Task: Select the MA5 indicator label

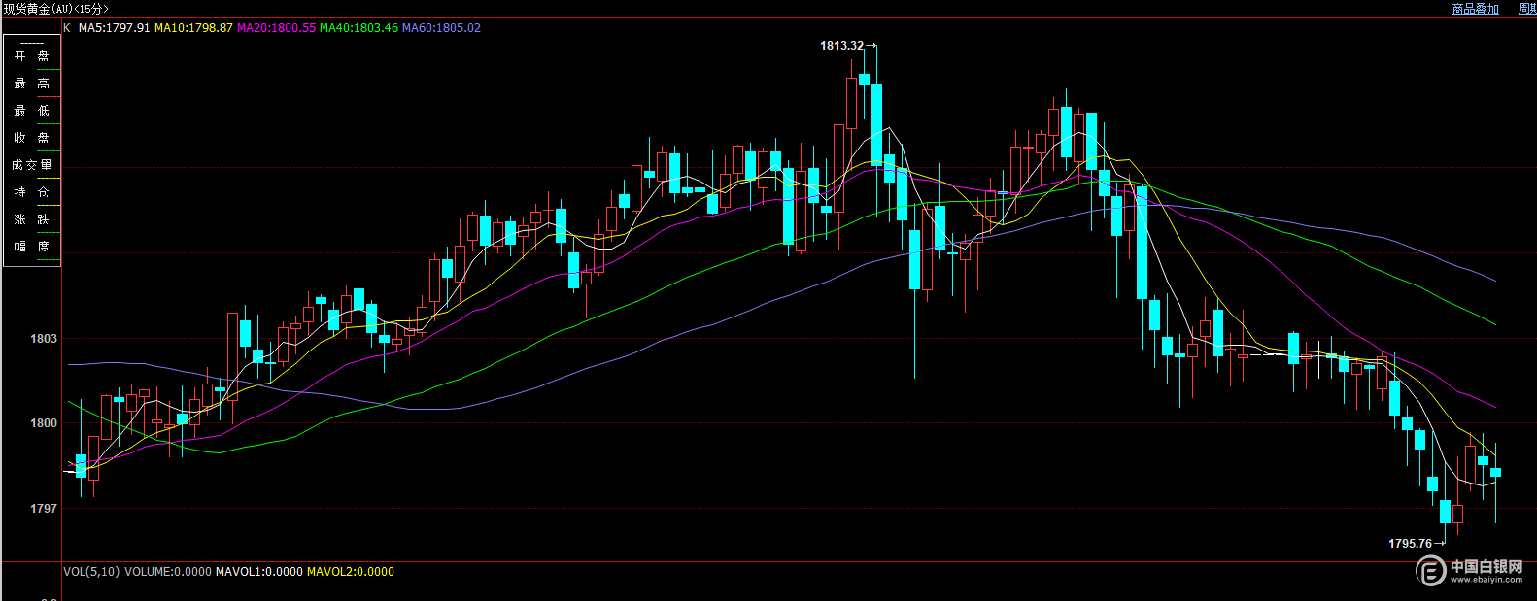Action: click(x=114, y=28)
